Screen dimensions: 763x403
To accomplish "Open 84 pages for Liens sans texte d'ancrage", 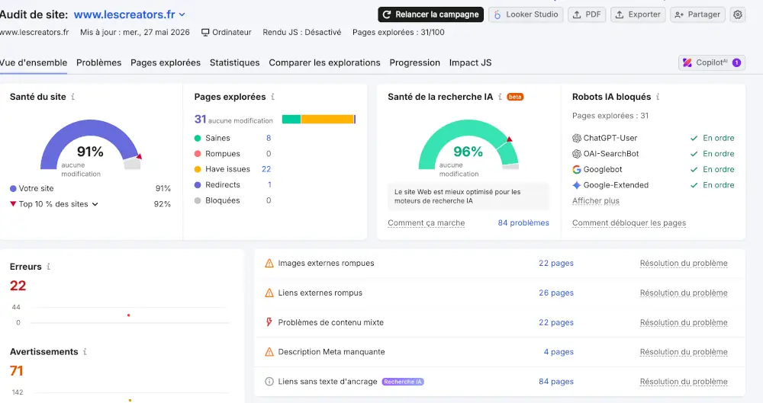I will point(555,382).
